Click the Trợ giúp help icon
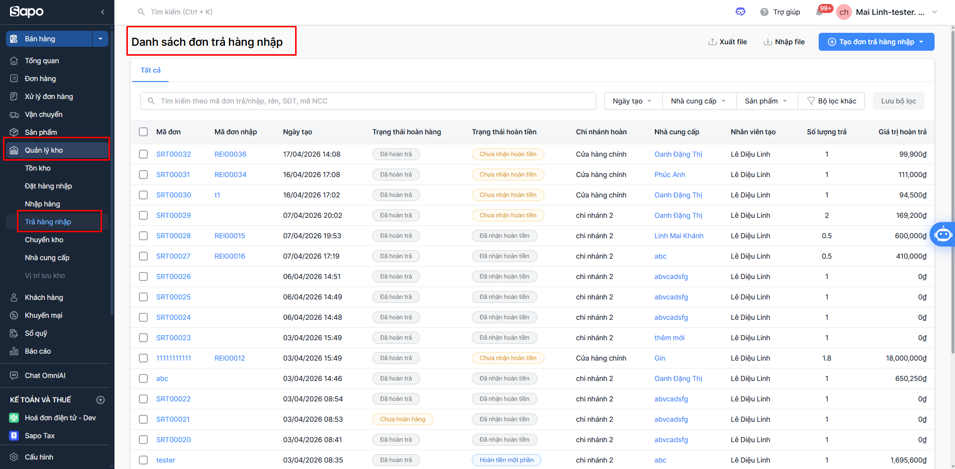Viewport: 955px width, 469px height. tap(764, 12)
